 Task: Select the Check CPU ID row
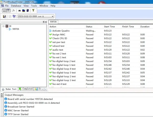pos(101,38)
